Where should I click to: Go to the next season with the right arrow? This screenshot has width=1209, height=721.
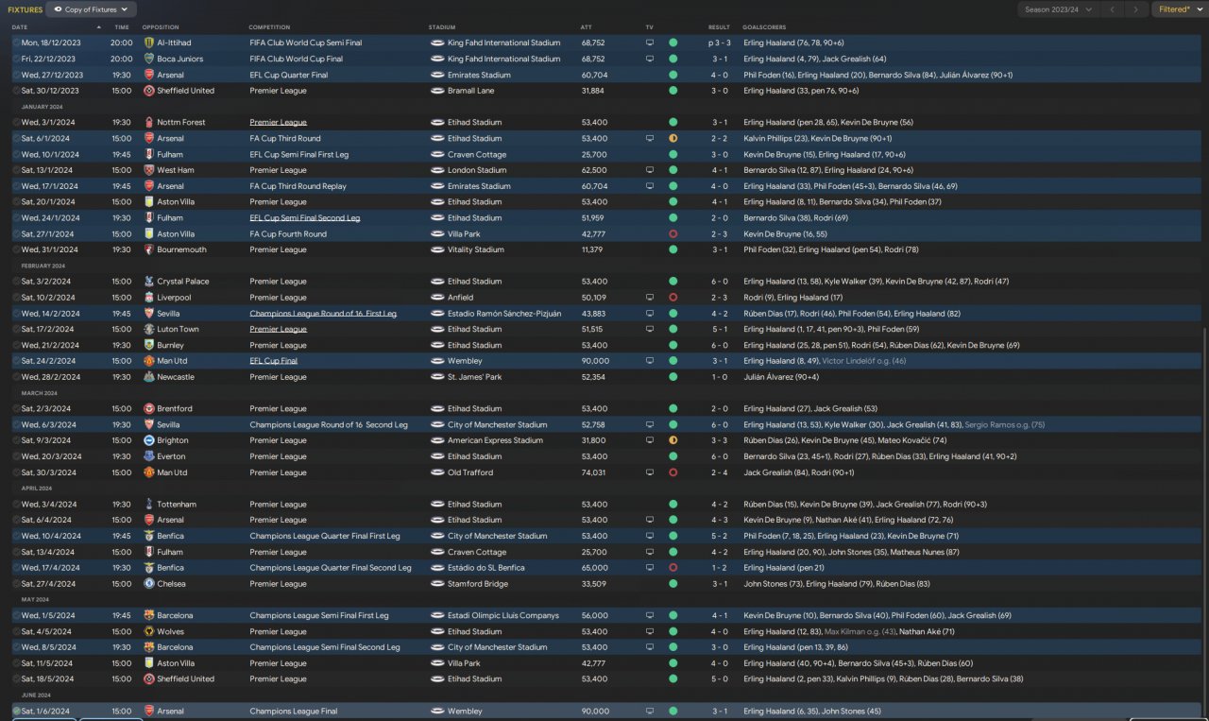pos(1135,9)
